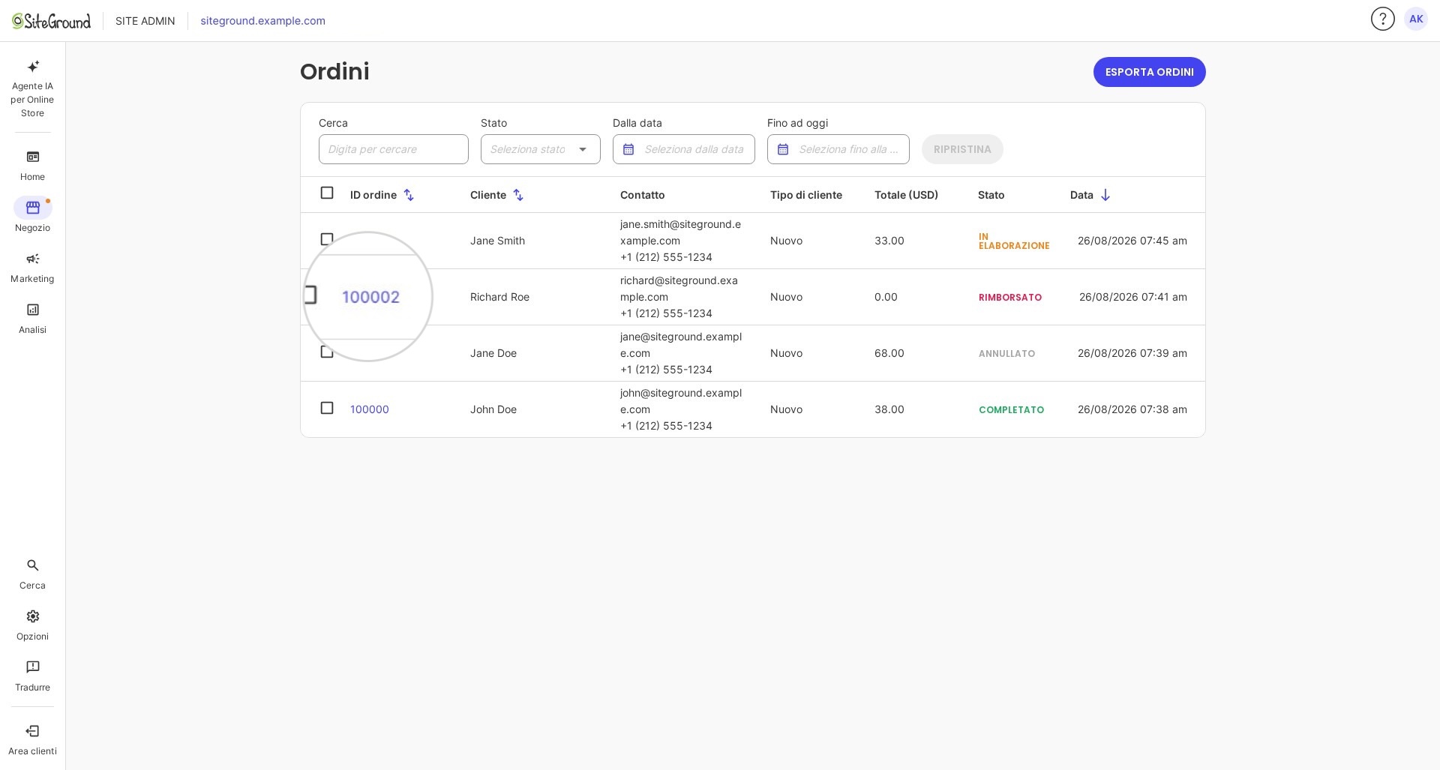Open the Dalla data date picker
Viewport: 1440px width, 770px height.
click(684, 149)
